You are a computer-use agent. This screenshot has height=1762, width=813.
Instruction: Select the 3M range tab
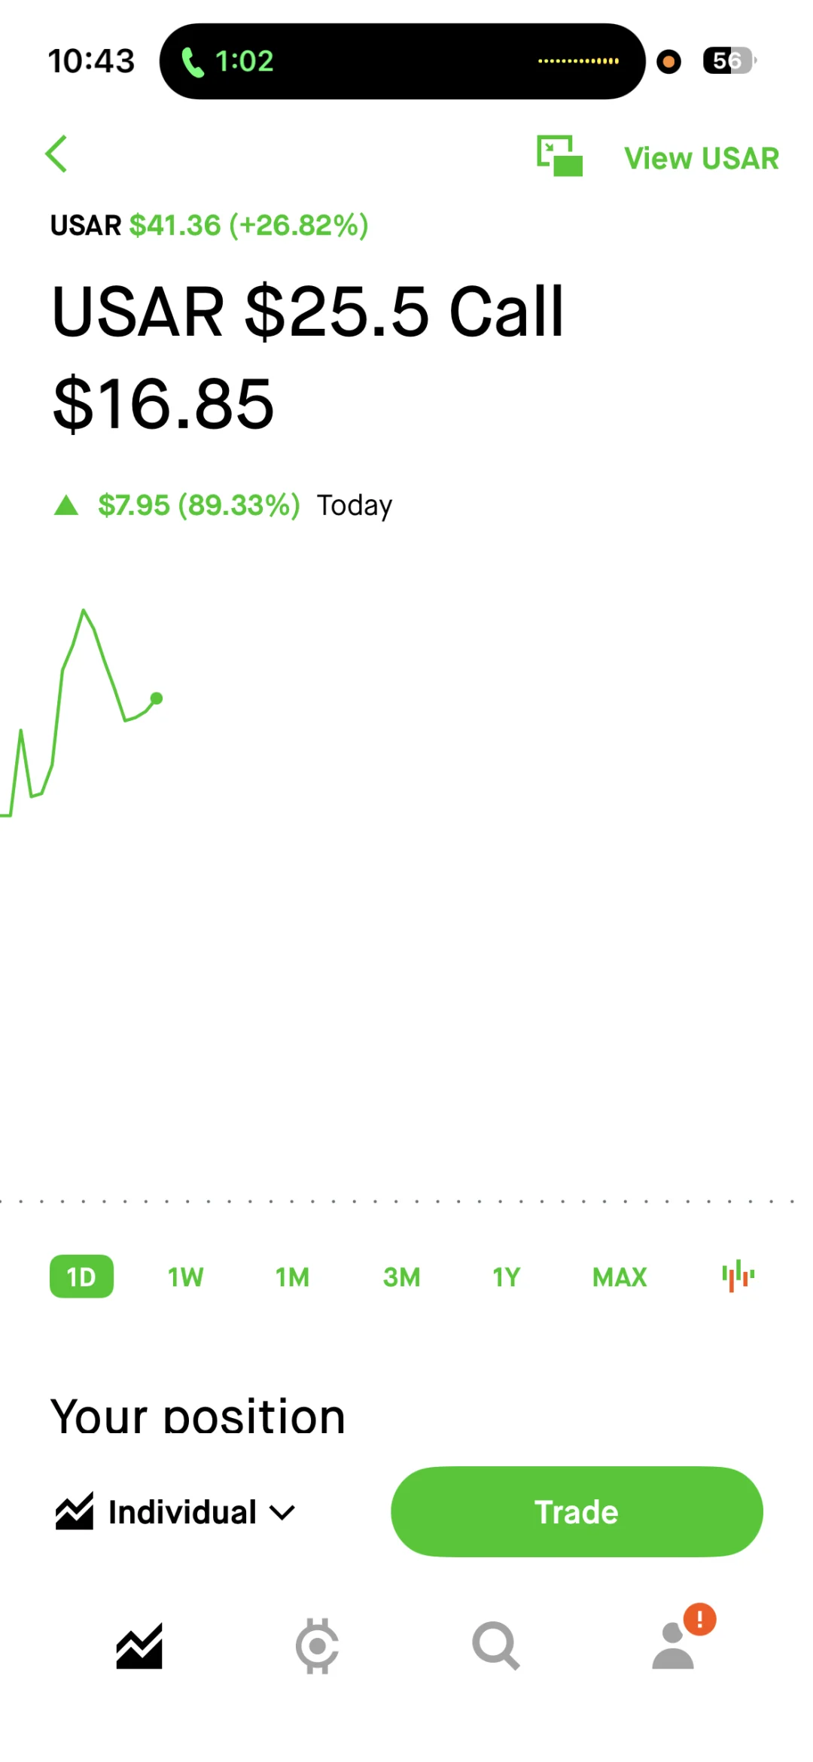pos(401,1277)
